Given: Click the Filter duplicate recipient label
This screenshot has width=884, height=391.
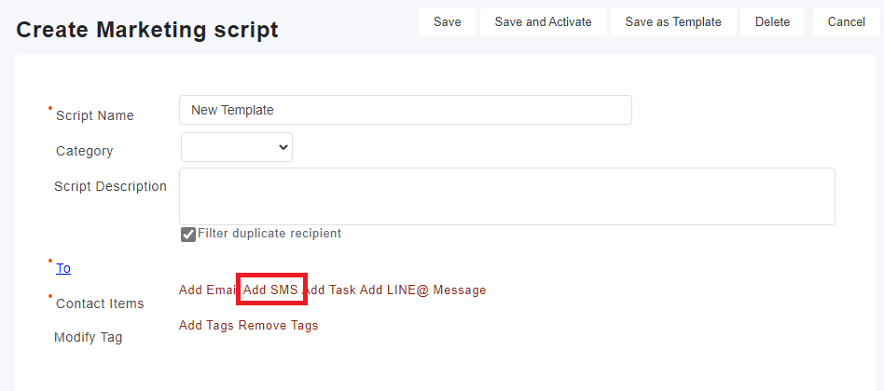Looking at the screenshot, I should [269, 234].
